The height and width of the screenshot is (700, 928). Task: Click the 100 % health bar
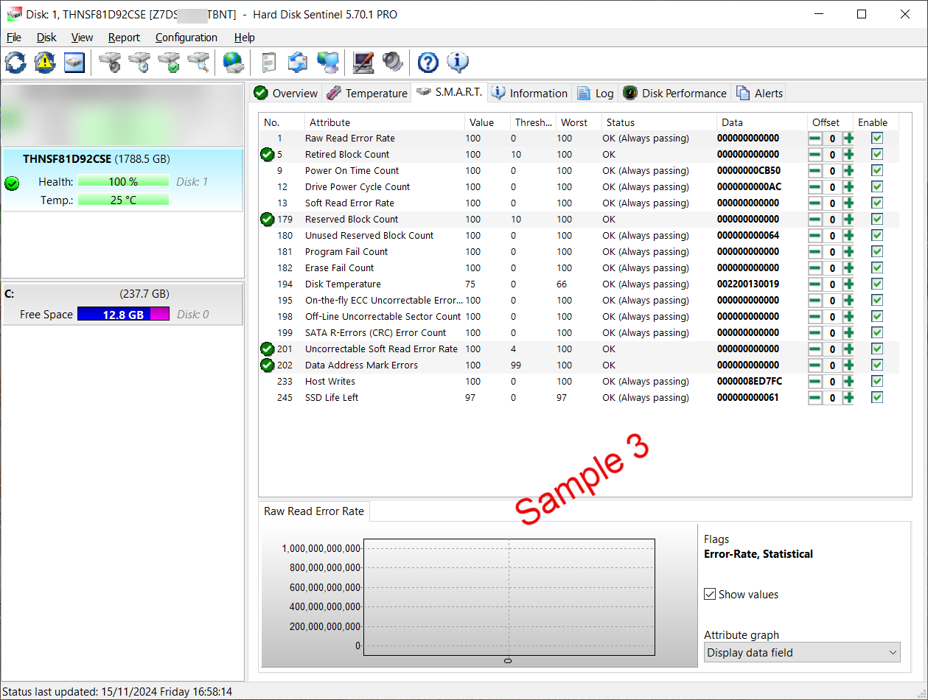123,182
